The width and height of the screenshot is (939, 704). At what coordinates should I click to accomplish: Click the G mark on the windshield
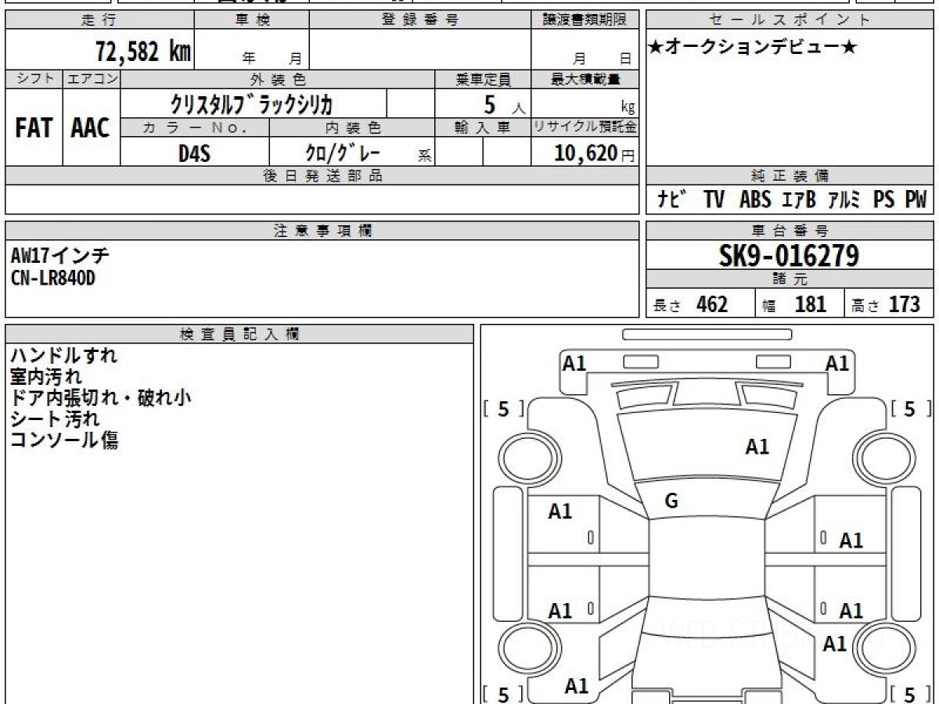point(671,501)
